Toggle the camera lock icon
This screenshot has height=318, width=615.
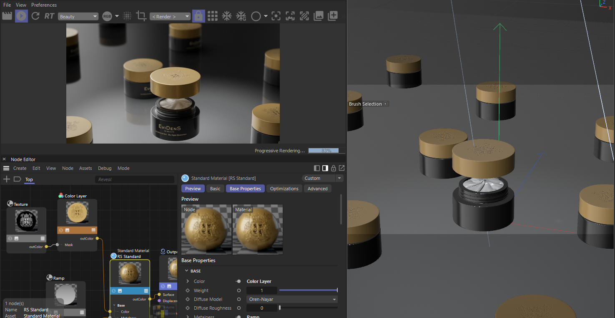coord(198,16)
